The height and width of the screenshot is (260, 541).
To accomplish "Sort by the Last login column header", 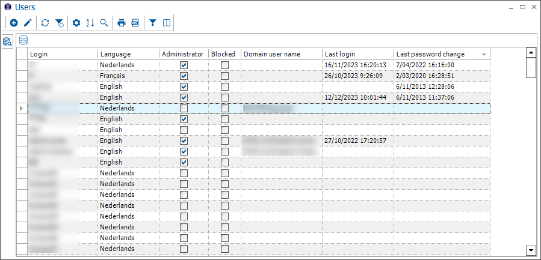I will (358, 54).
